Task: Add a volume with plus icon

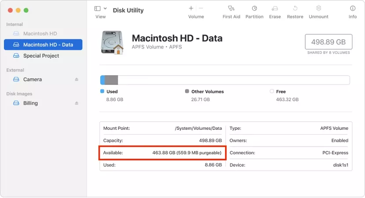Action: [191, 8]
